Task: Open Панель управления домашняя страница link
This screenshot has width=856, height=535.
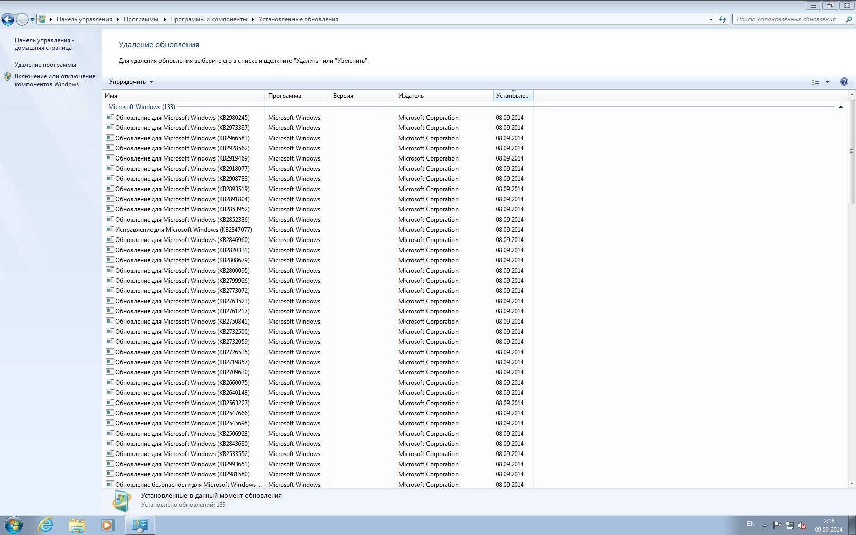Action: [x=44, y=44]
